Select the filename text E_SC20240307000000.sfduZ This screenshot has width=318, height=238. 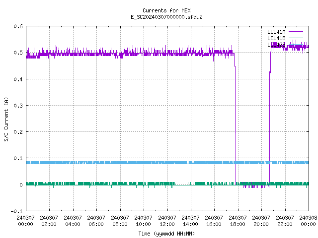[166, 17]
